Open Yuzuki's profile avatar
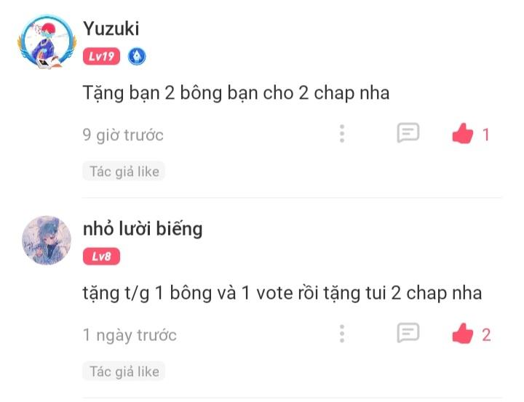 coord(47,41)
